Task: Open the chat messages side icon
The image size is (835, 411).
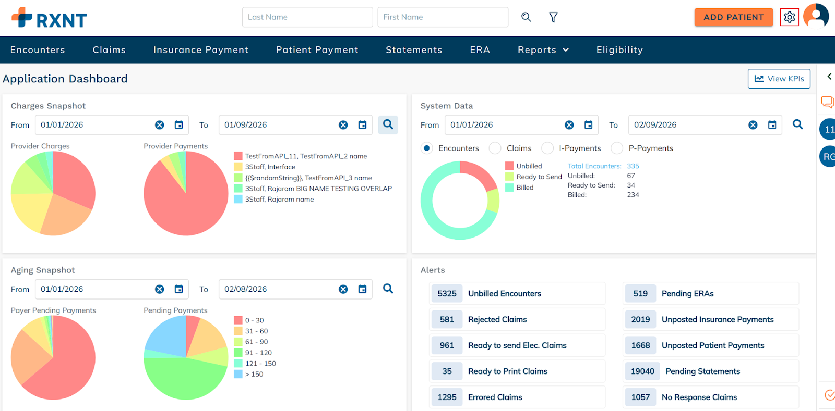Action: tap(827, 102)
